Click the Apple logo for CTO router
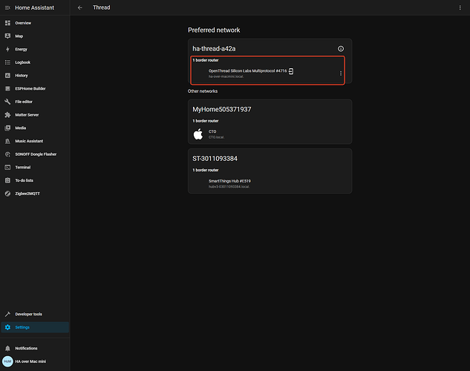This screenshot has height=371, width=470. [198, 134]
